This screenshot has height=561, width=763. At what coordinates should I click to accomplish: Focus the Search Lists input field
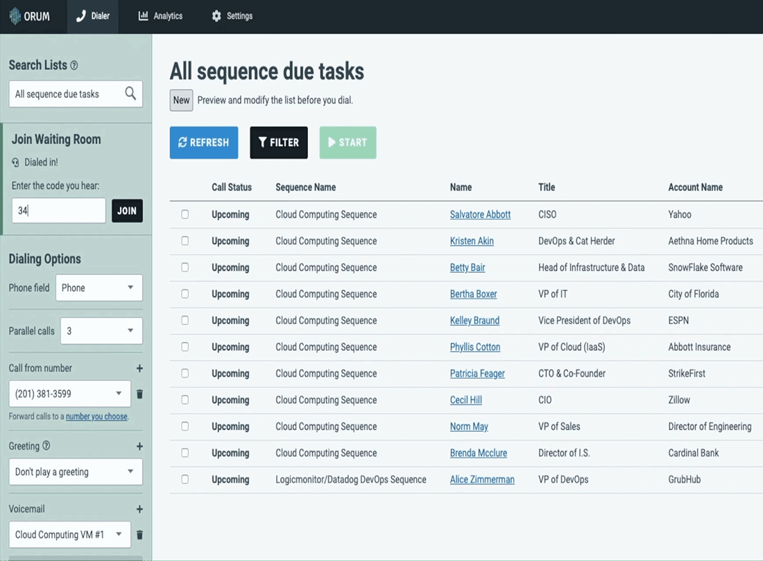tap(76, 93)
